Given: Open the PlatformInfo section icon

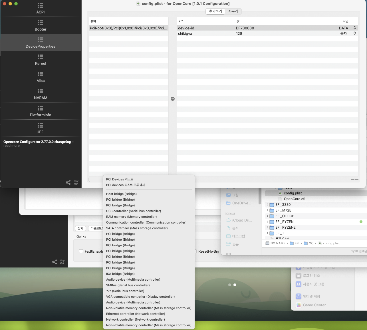Looking at the screenshot, I should [x=41, y=108].
